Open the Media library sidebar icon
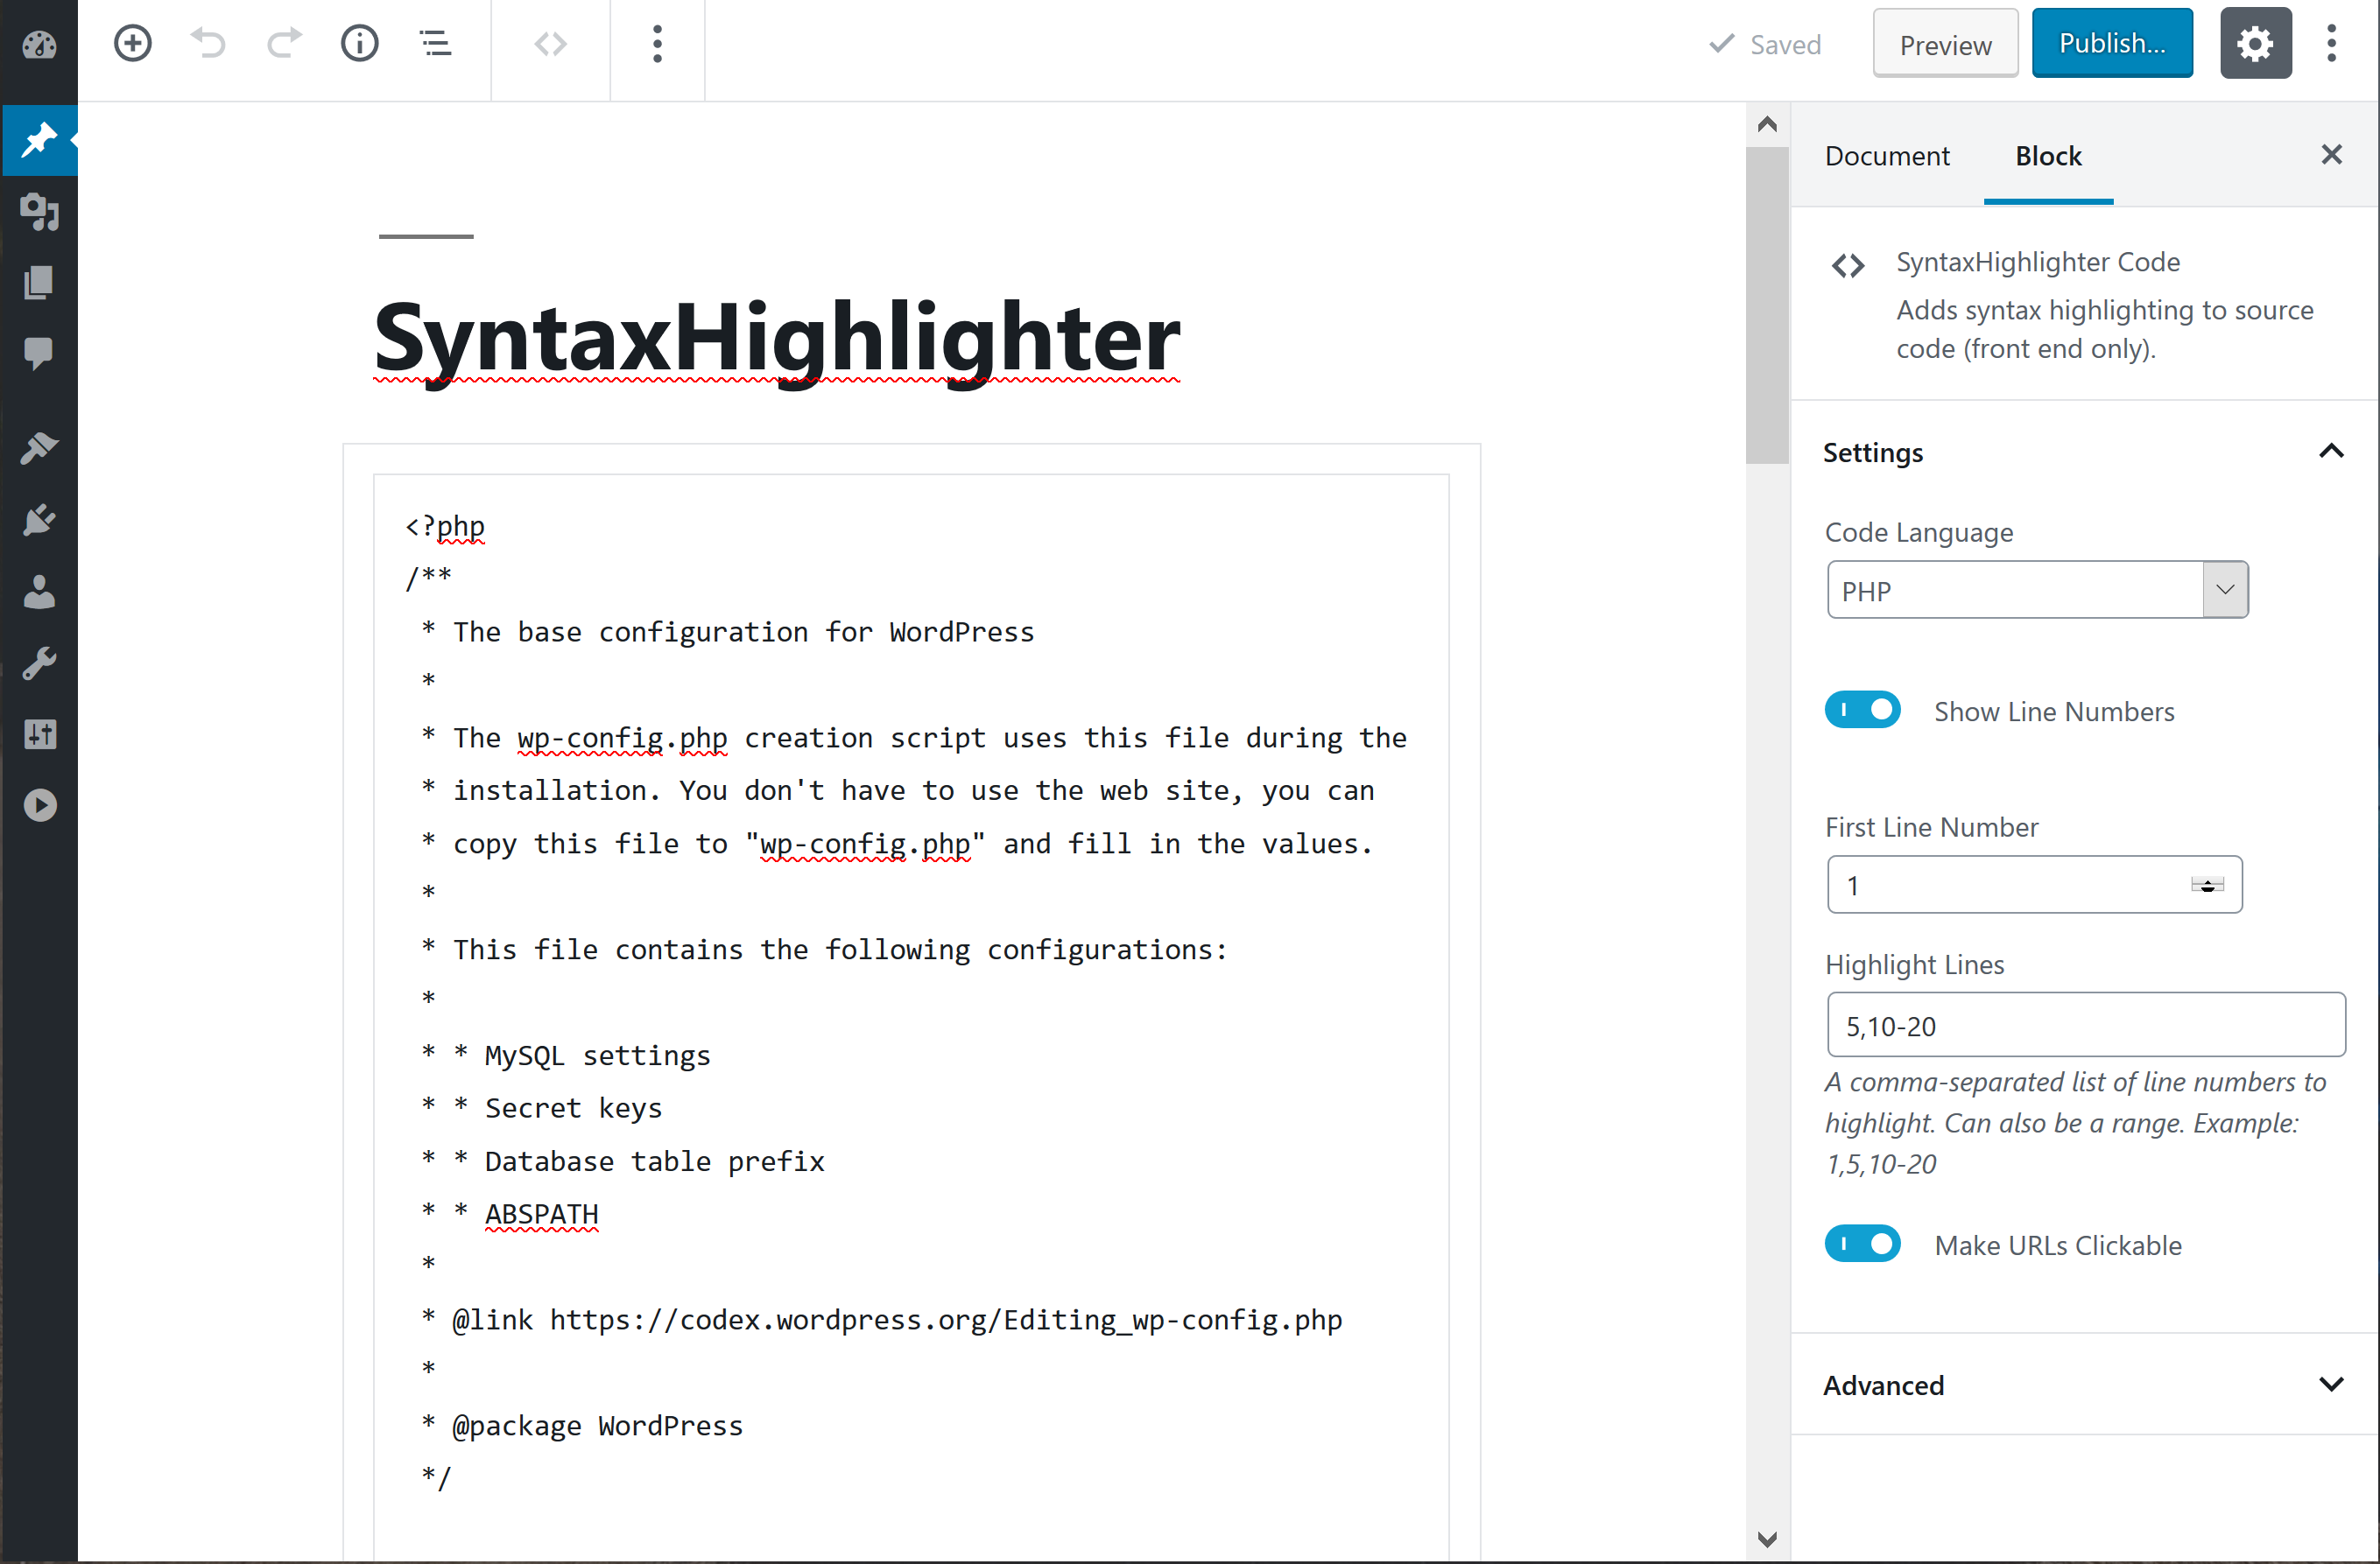The width and height of the screenshot is (2380, 1564). [39, 212]
